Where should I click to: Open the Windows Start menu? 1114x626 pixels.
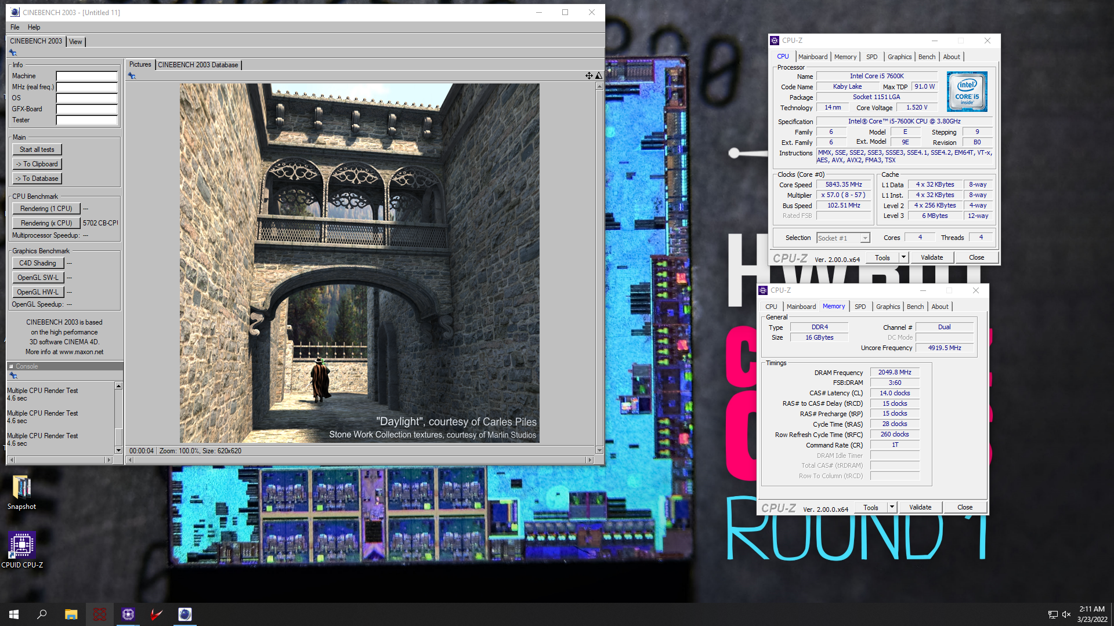(14, 614)
